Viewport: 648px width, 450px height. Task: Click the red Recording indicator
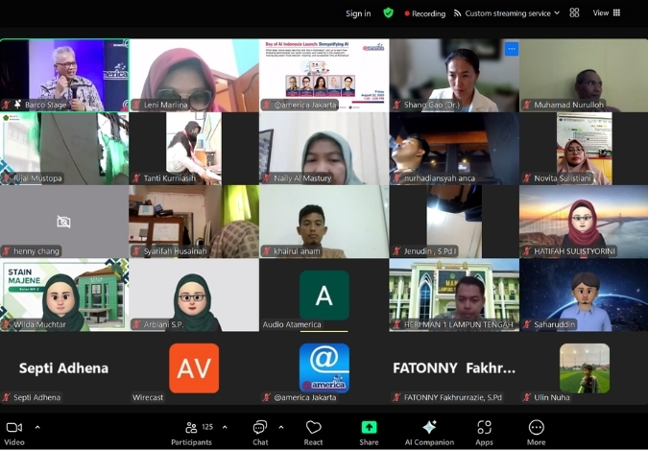point(425,13)
